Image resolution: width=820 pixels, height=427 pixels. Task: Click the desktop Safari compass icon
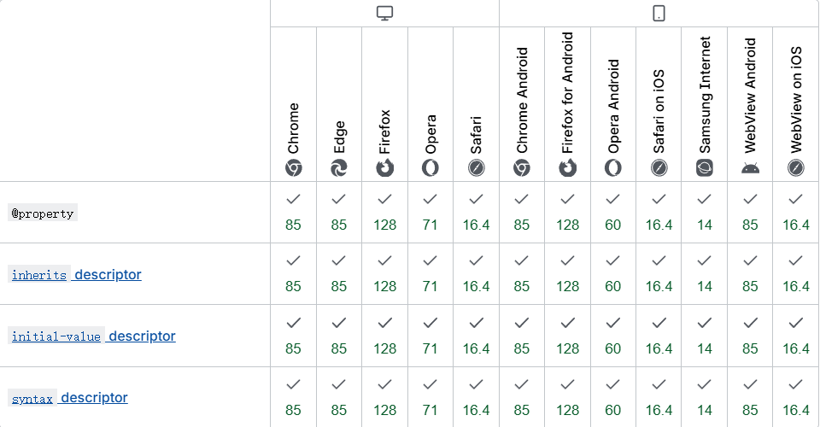(477, 168)
